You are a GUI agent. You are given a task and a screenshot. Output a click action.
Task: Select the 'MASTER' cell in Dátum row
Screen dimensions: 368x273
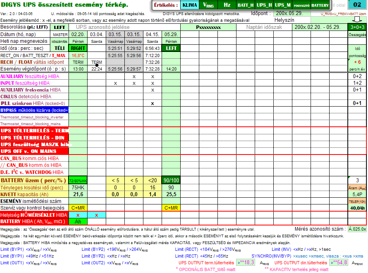click(x=59, y=34)
